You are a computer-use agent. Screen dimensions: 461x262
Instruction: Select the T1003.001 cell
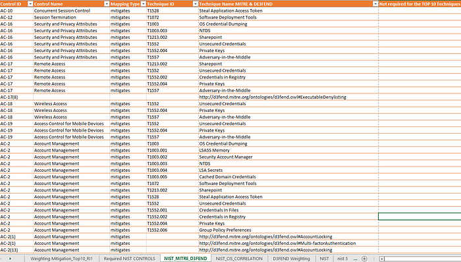pyautogui.click(x=173, y=150)
